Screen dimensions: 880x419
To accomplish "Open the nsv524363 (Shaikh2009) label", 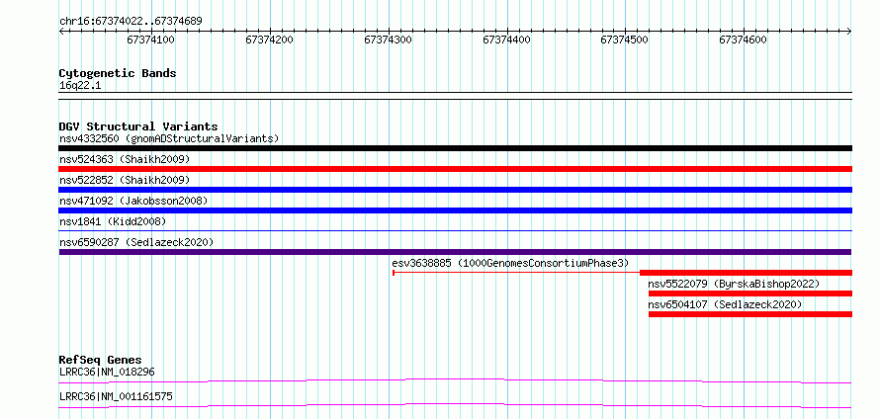I will (x=125, y=159).
